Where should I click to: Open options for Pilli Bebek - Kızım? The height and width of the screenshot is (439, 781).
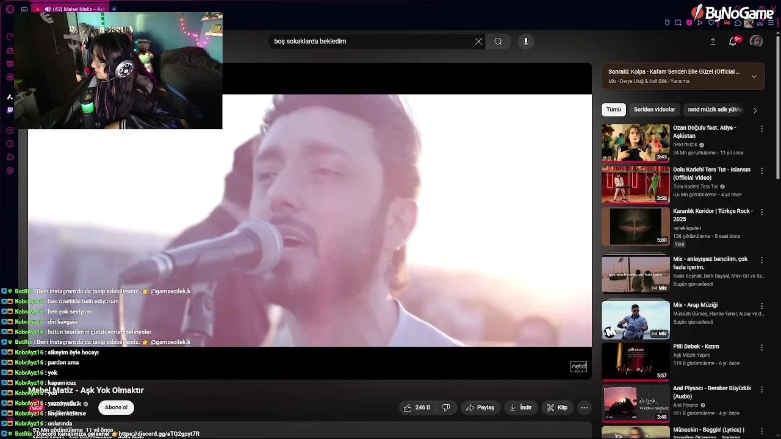coord(761,348)
